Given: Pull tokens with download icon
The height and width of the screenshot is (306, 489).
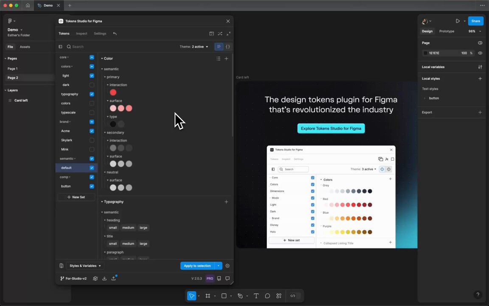Looking at the screenshot, I should click(x=104, y=278).
